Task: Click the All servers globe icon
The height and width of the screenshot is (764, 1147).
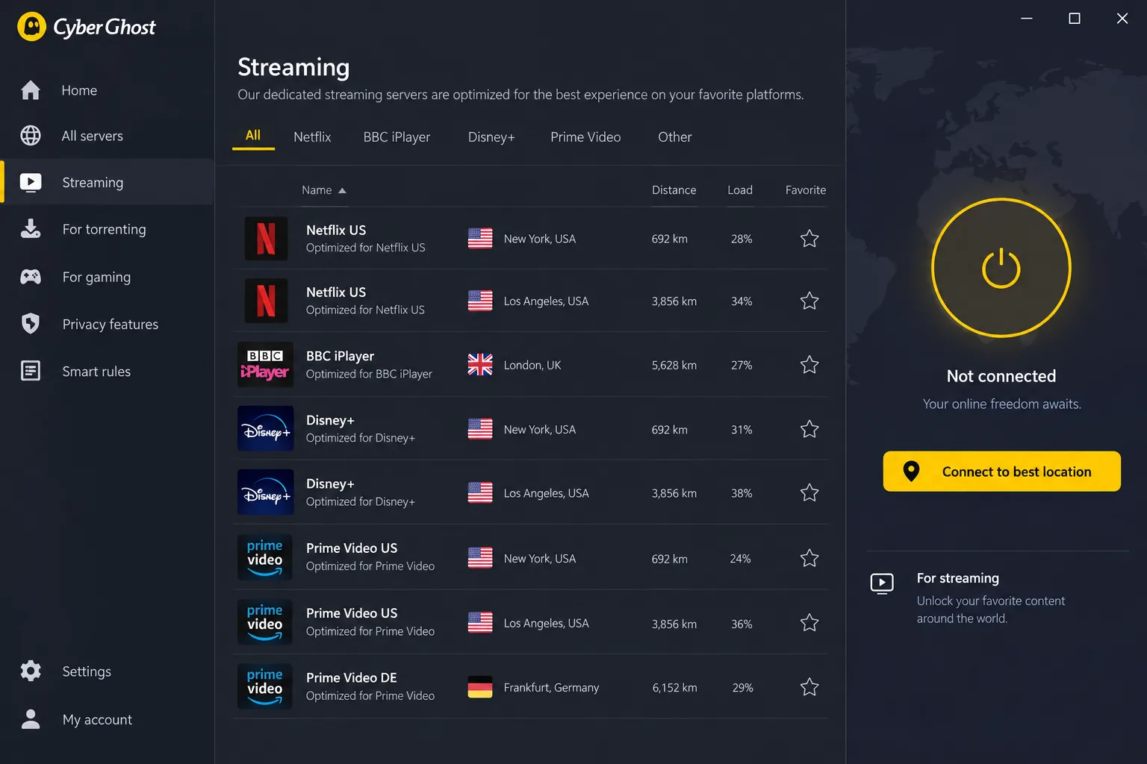Action: click(31, 136)
